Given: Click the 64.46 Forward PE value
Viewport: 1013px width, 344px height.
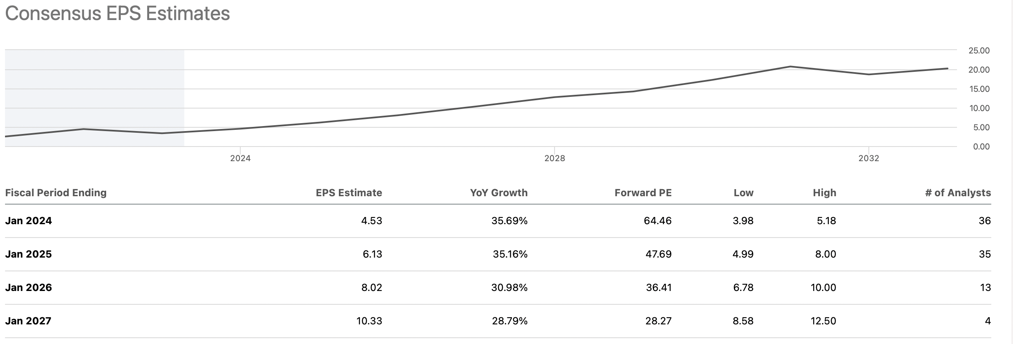Looking at the screenshot, I should (x=657, y=221).
